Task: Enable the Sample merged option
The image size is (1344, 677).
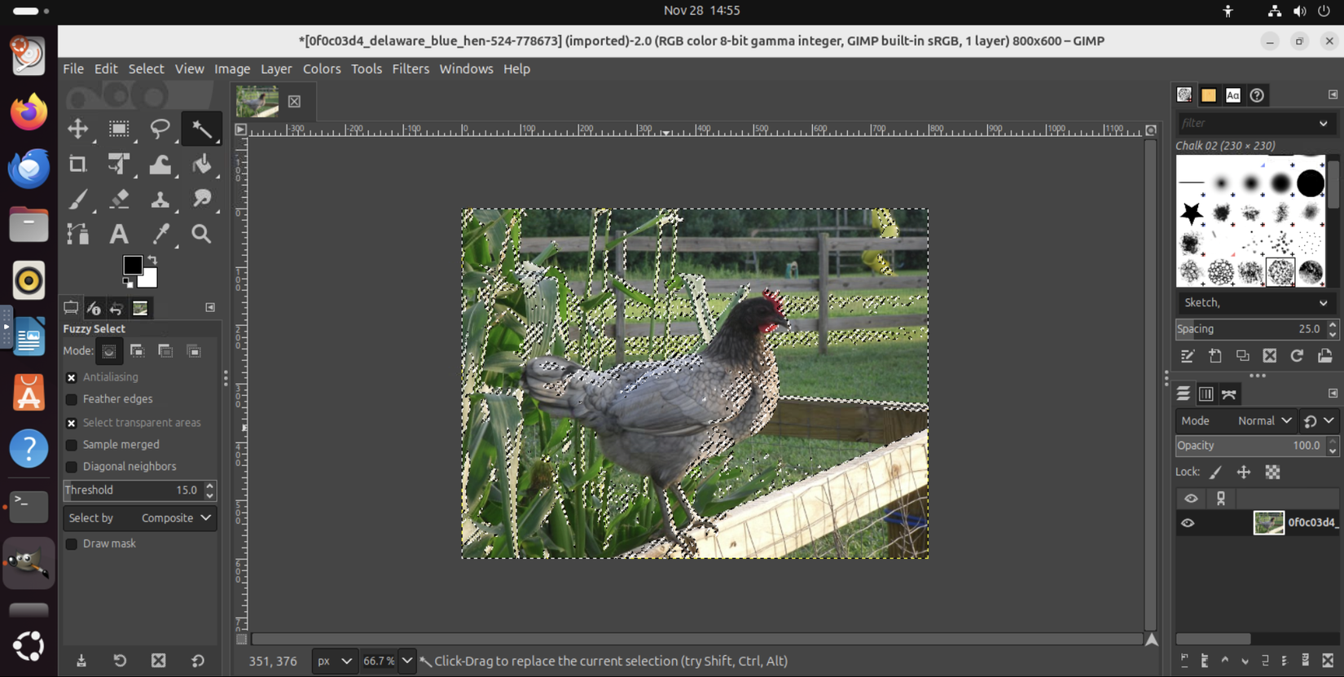Action: [x=72, y=445]
